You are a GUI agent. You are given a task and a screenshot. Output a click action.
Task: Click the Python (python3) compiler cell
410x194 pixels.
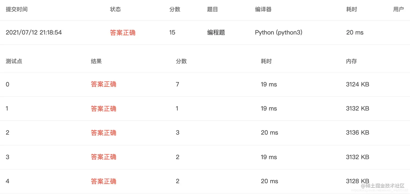click(x=278, y=32)
